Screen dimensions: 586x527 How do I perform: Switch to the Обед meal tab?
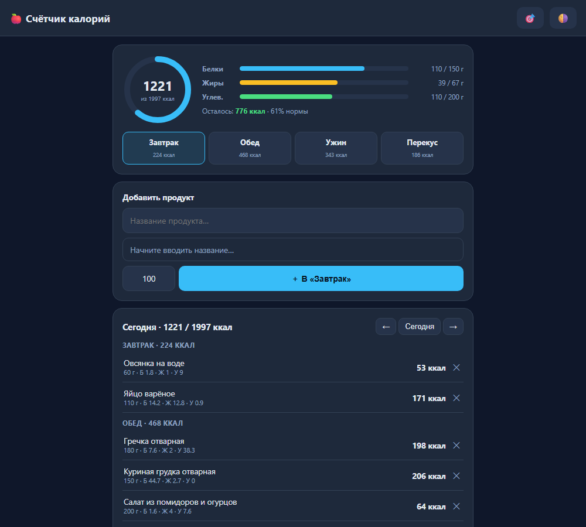click(x=250, y=148)
